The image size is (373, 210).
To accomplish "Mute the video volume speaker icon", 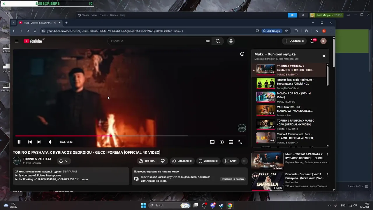I will tap(50, 142).
